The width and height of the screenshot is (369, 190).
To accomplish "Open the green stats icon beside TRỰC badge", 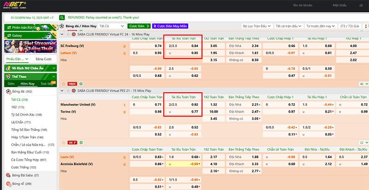I will 81,84.
